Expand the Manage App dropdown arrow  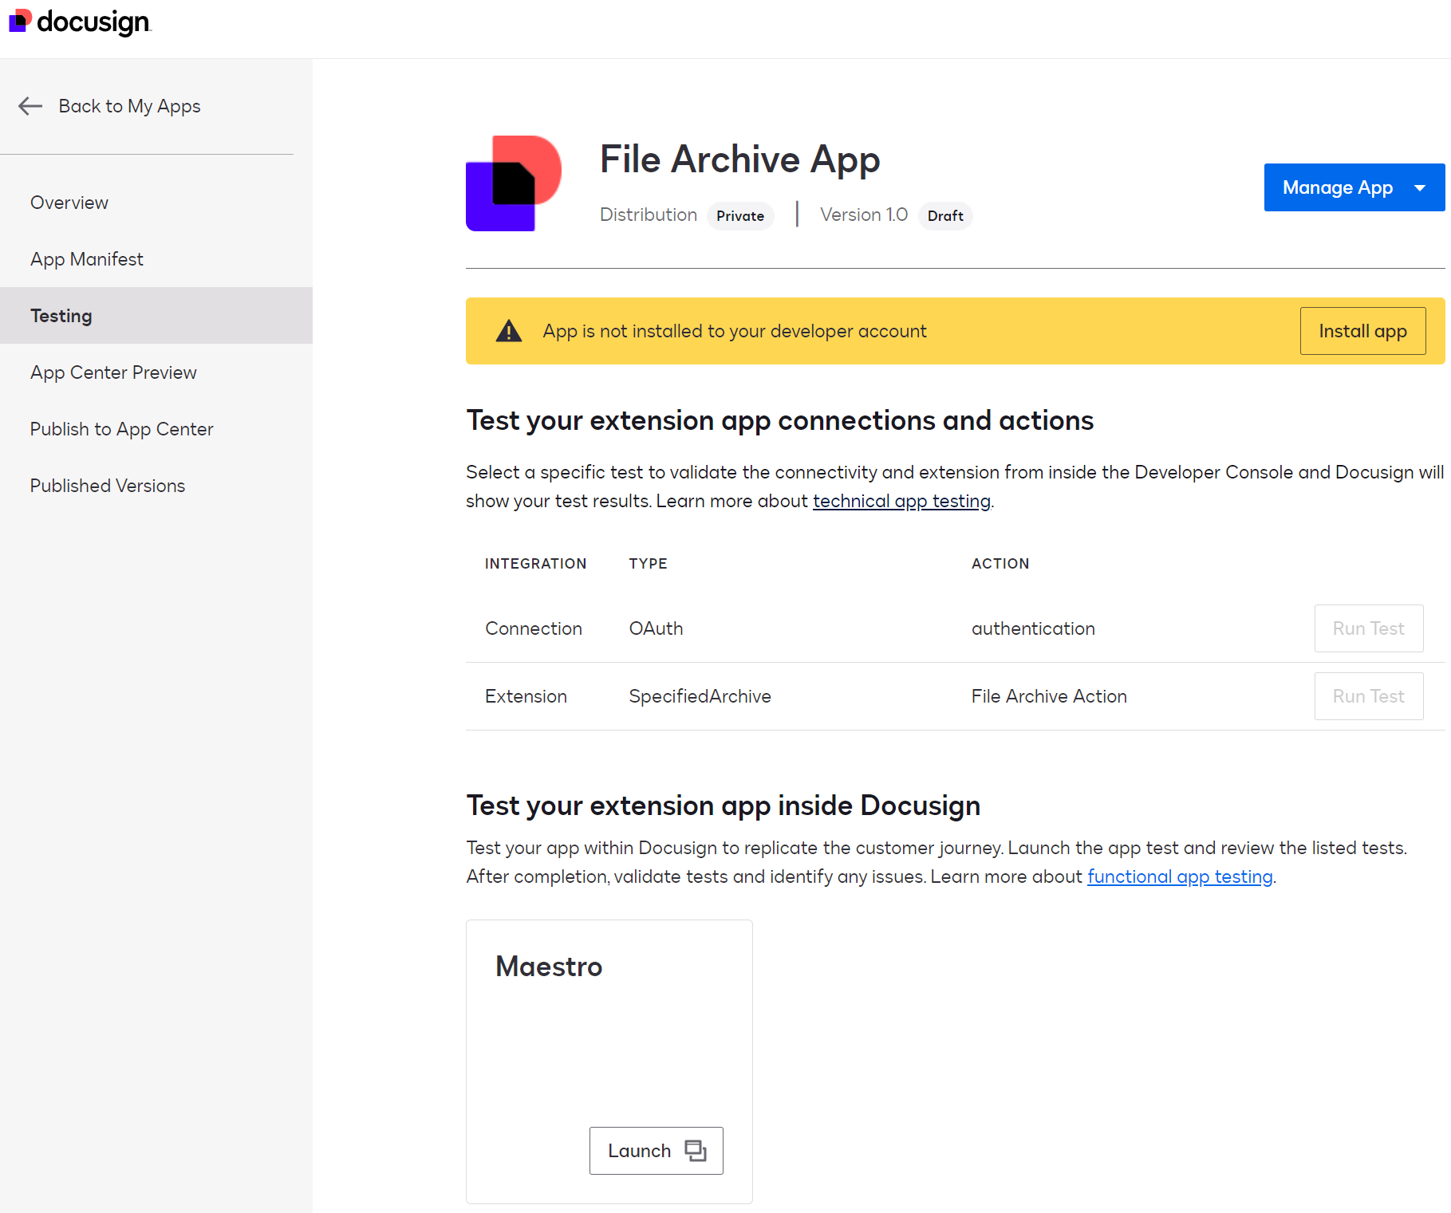(x=1420, y=188)
